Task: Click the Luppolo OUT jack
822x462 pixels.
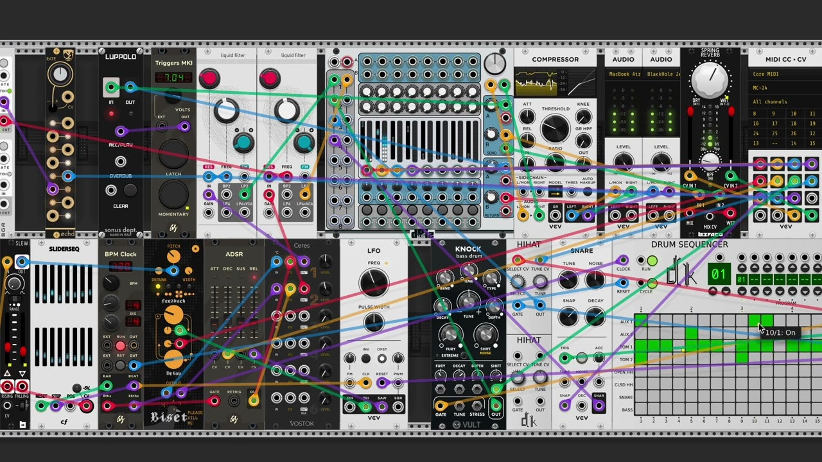Action: point(130,87)
